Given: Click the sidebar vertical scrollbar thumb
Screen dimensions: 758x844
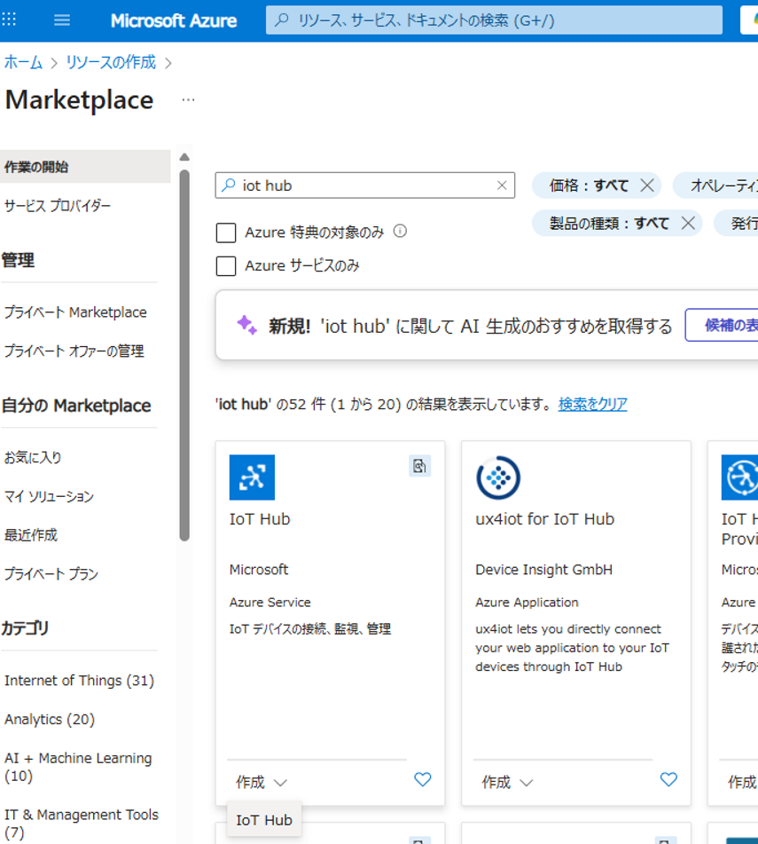Looking at the screenshot, I should [x=184, y=355].
